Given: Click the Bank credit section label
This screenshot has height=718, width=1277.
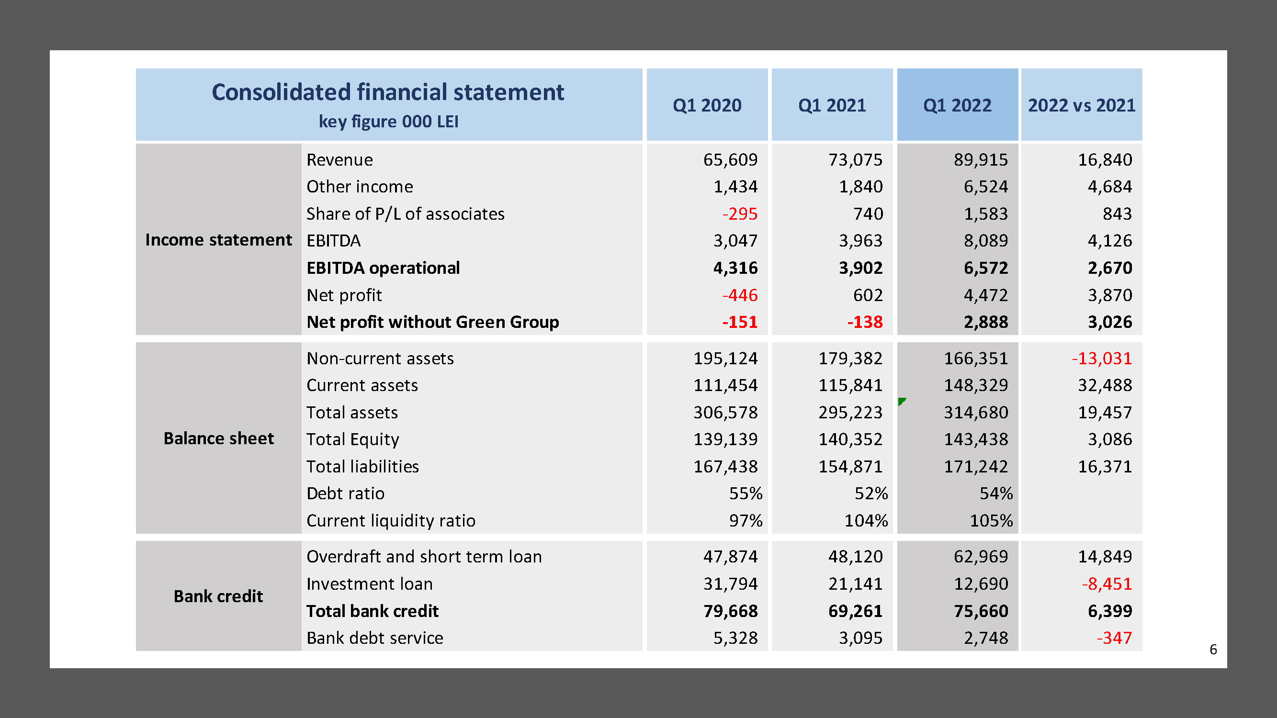Looking at the screenshot, I should click(218, 596).
